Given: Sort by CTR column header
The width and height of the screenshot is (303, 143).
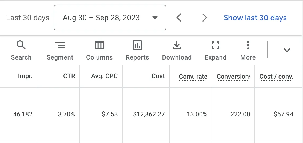Looking at the screenshot, I should (x=69, y=76).
